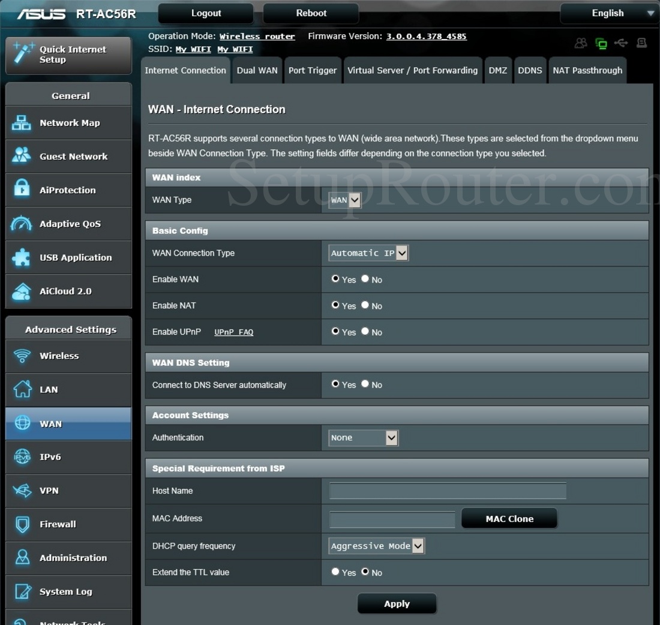Screen dimensions: 660x625
Task: Click the Network Map sidebar icon
Action: pyautogui.click(x=22, y=123)
